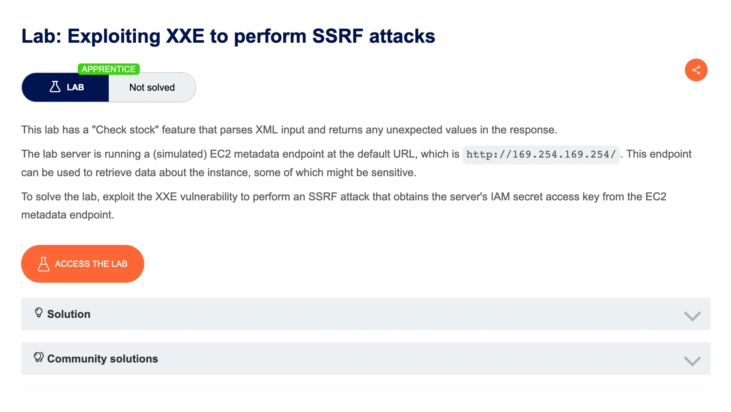This screenshot has width=731, height=412.
Task: Click the text "metadata endpoint." ending the instructions
Action: coord(68,215)
